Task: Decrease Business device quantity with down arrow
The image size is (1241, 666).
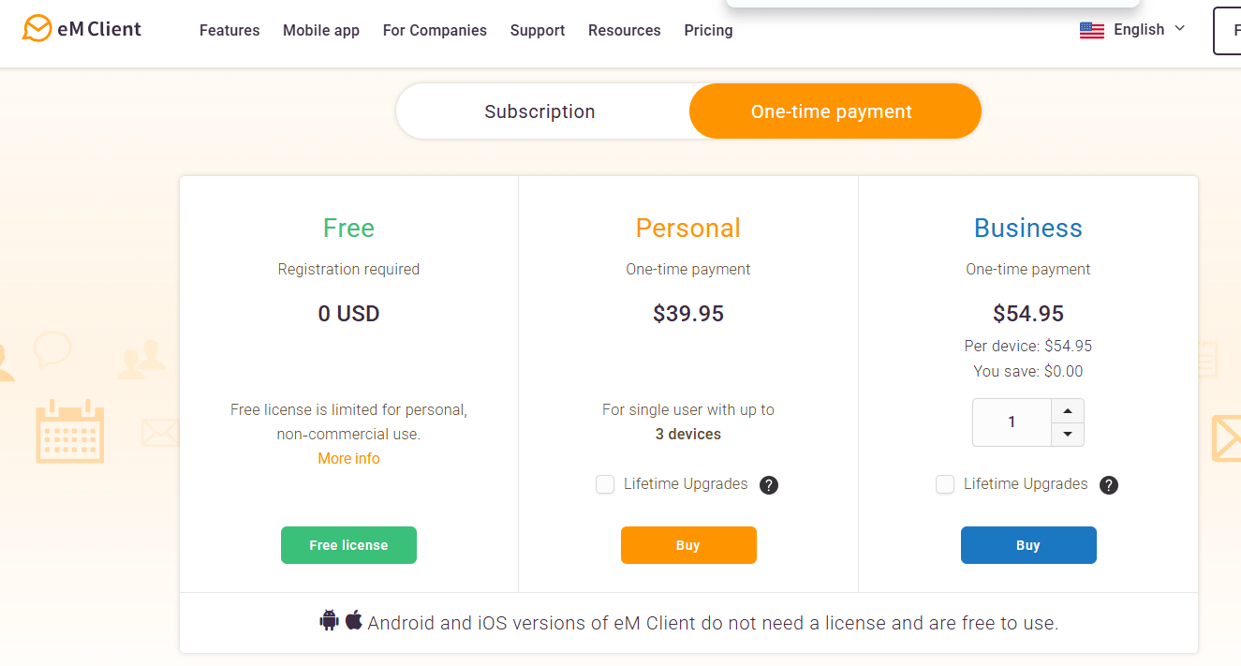Action: tap(1068, 434)
